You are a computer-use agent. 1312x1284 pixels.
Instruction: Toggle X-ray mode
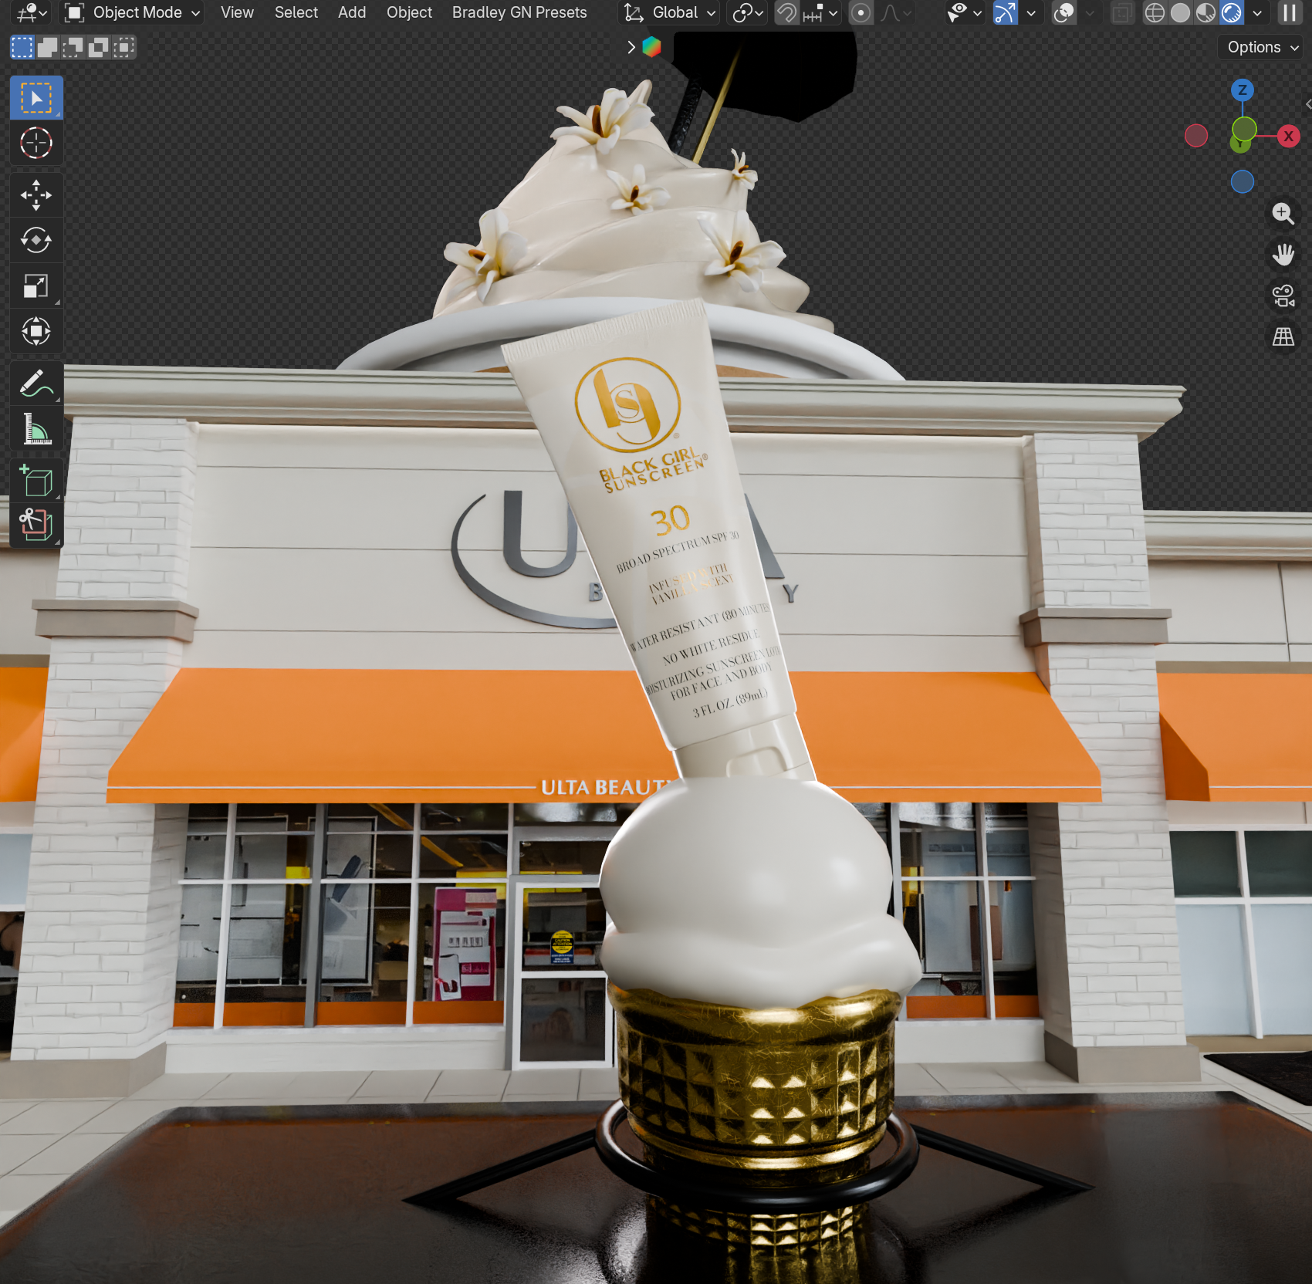[x=1121, y=12]
